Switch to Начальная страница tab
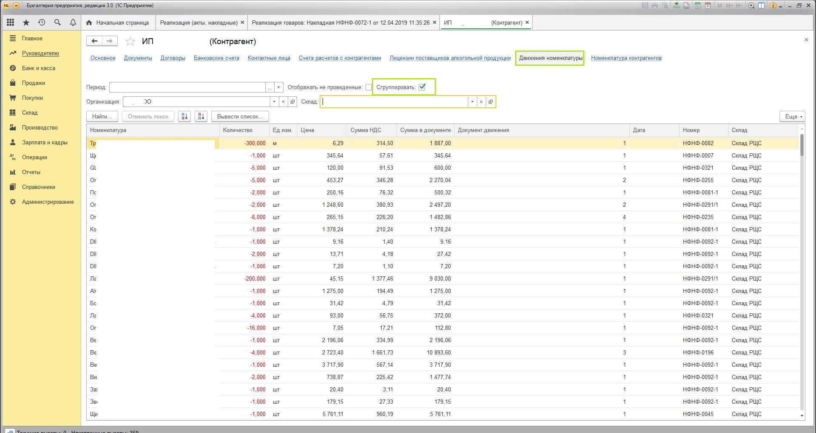 pos(118,22)
